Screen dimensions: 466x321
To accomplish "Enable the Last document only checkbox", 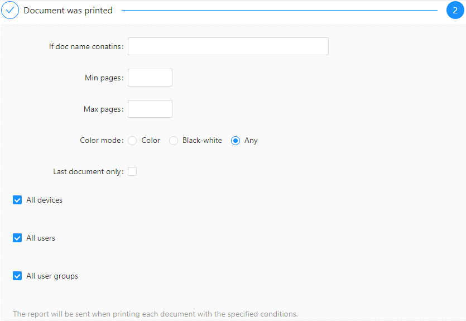I will click(132, 171).
